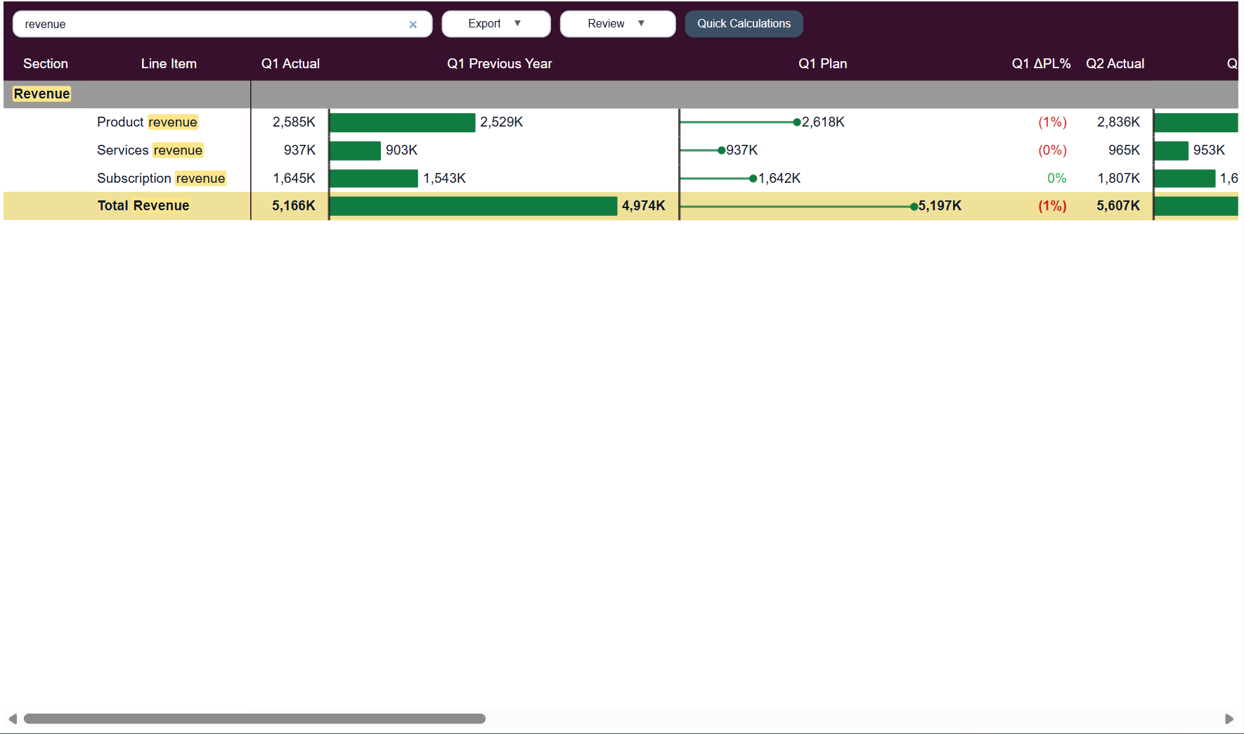
Task: Click the 5,166K total Q1 Actual value
Action: (x=294, y=206)
